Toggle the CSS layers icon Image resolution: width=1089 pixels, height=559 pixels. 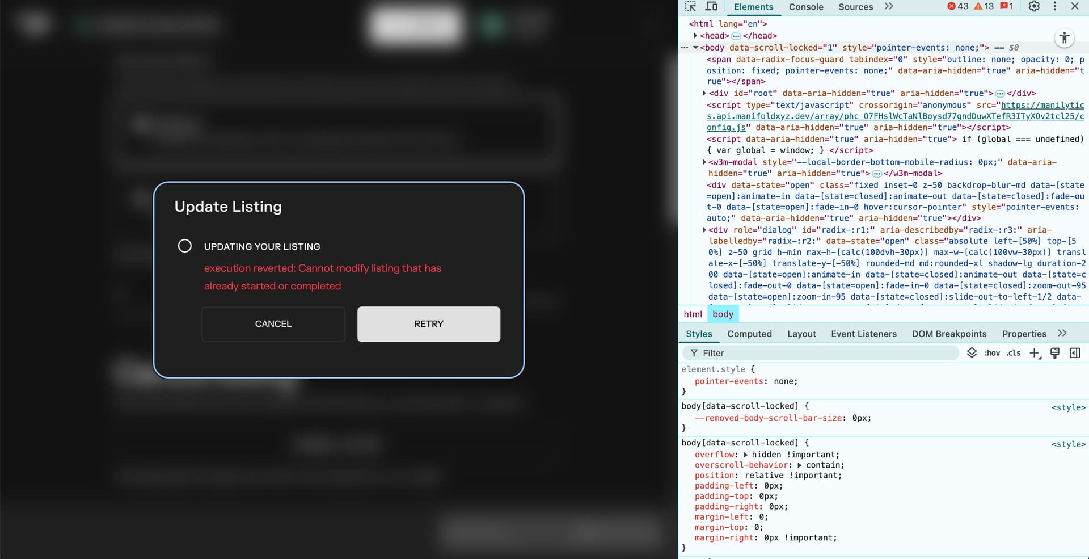click(972, 353)
